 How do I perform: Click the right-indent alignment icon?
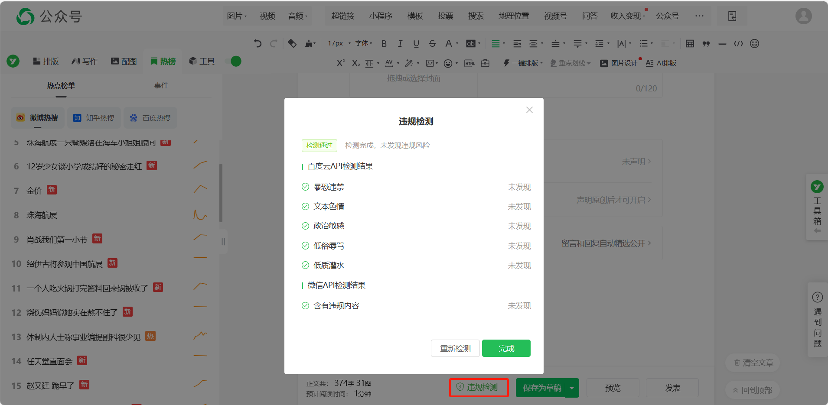click(517, 43)
